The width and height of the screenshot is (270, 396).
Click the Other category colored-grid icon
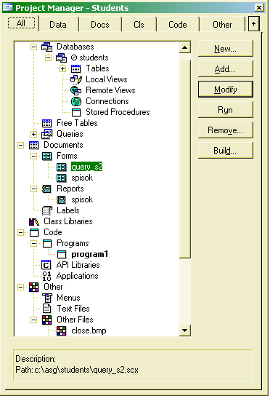point(33,287)
